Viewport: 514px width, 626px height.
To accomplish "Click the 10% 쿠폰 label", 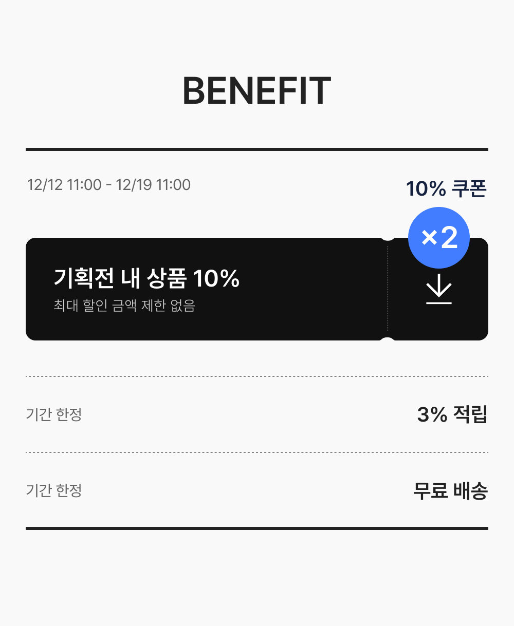I will [x=446, y=189].
